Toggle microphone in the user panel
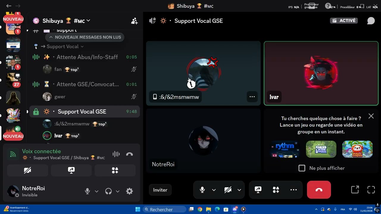Image resolution: width=381 pixels, height=214 pixels. coord(87,191)
